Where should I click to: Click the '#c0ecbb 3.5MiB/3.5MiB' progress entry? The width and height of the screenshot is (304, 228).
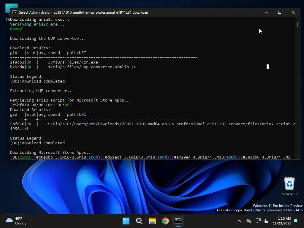coord(68,157)
